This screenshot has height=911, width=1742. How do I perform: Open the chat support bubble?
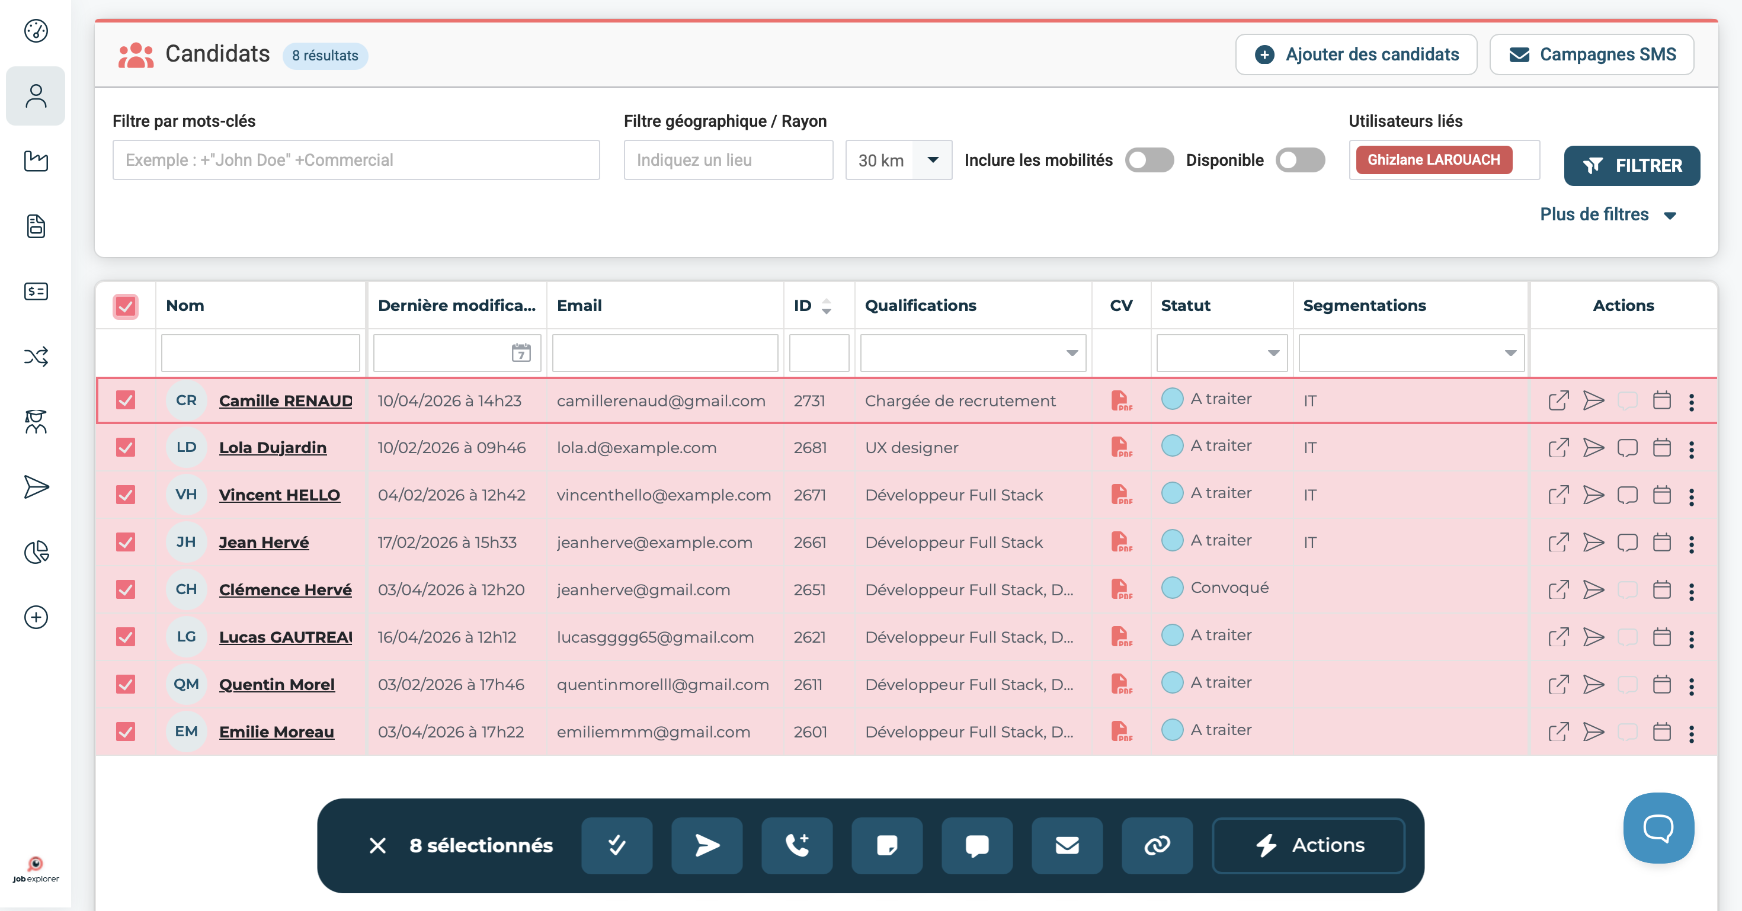(1658, 828)
